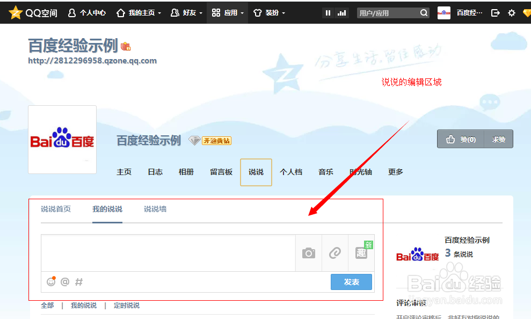Click the link attachment icon in composer
The height and width of the screenshot is (319, 531).
click(x=335, y=252)
